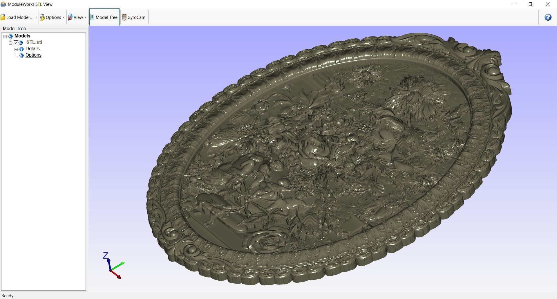Click the Load Model folder icon

click(x=3, y=17)
